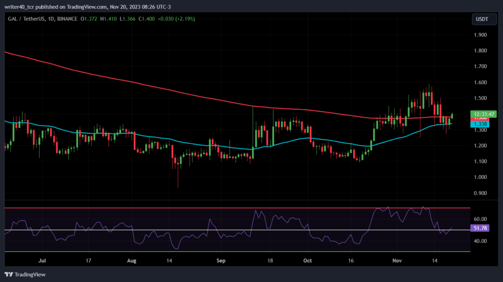Click the Jul date on time axis

(42, 260)
